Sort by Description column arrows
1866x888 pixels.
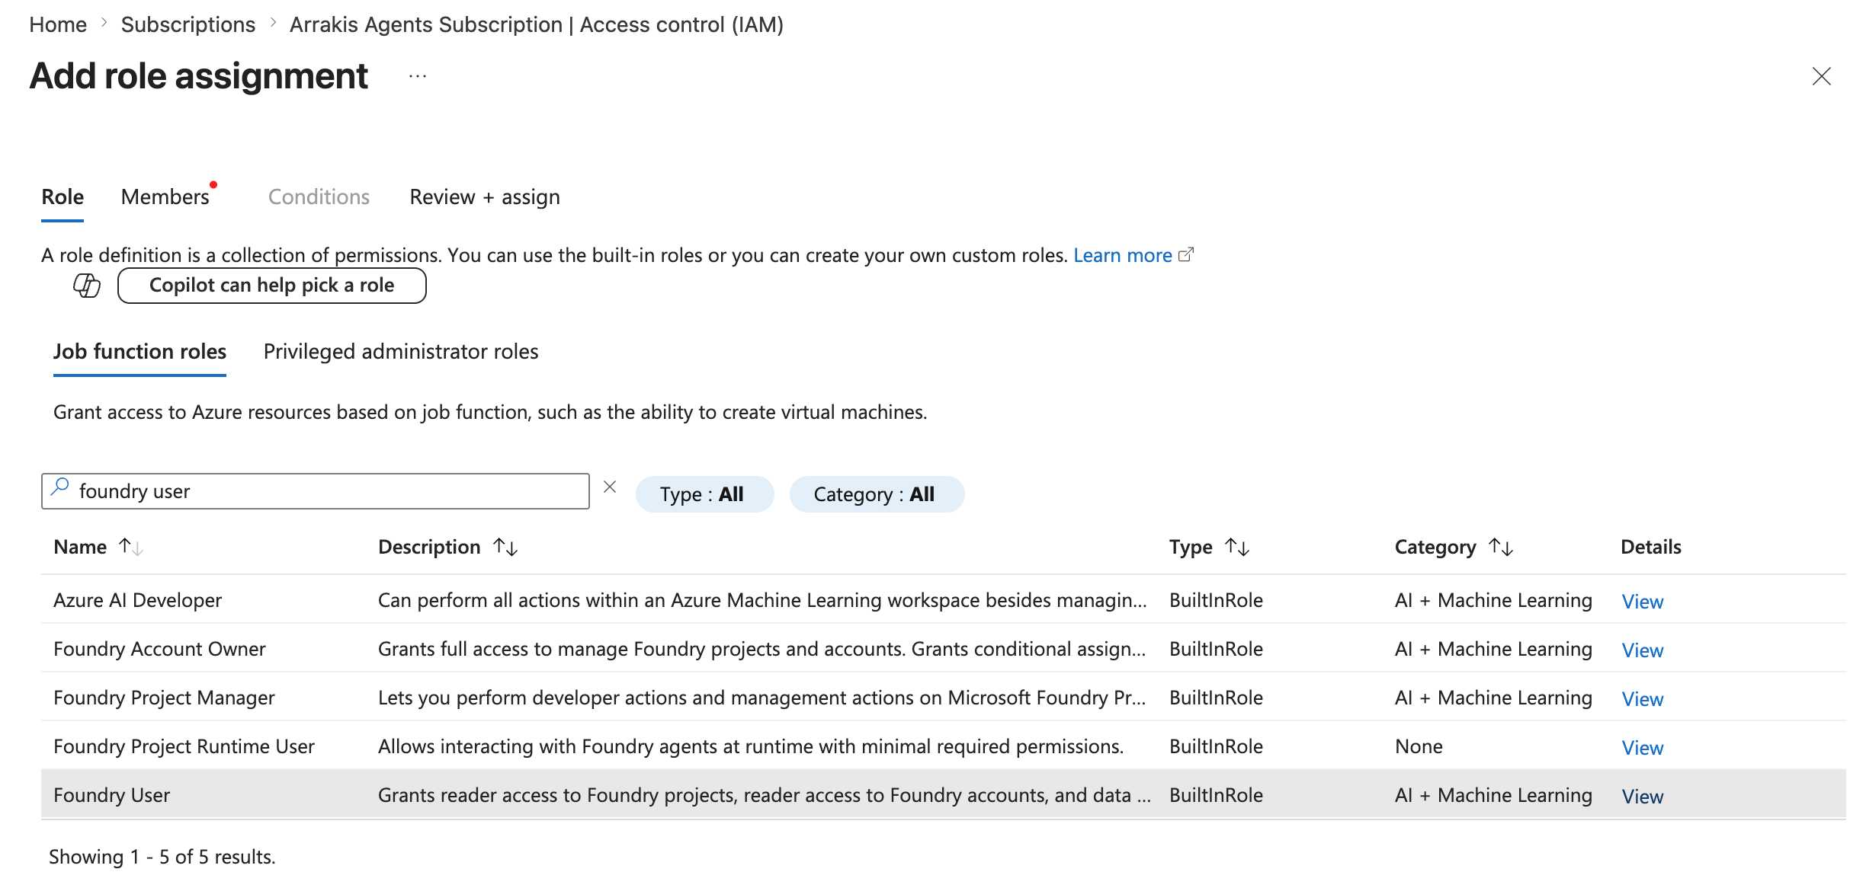505,547
